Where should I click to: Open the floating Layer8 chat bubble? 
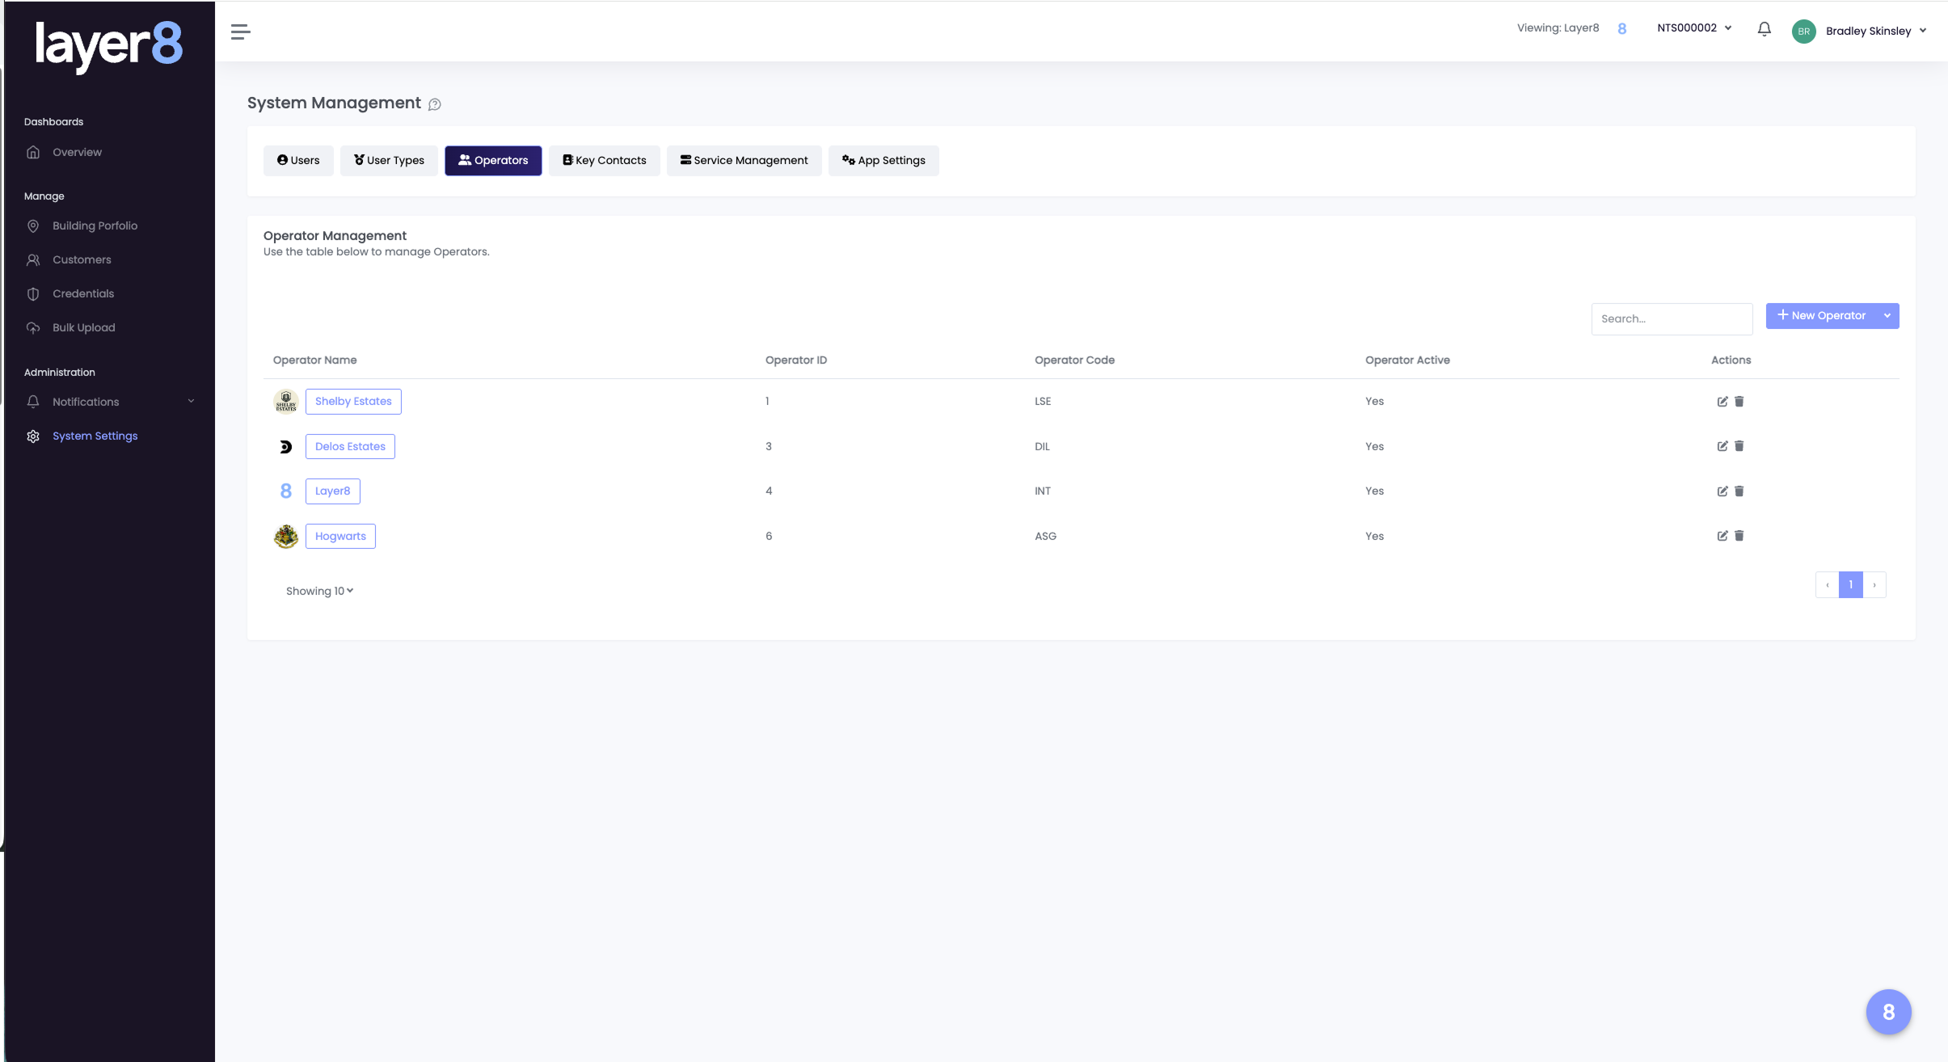click(x=1887, y=1011)
